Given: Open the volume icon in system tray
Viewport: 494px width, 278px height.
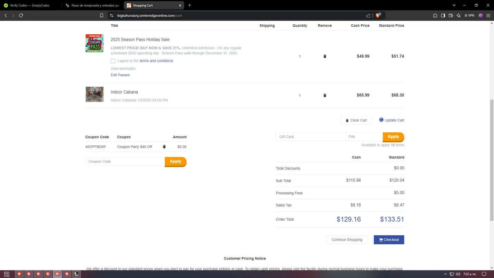Looking at the screenshot, I should coord(458,274).
